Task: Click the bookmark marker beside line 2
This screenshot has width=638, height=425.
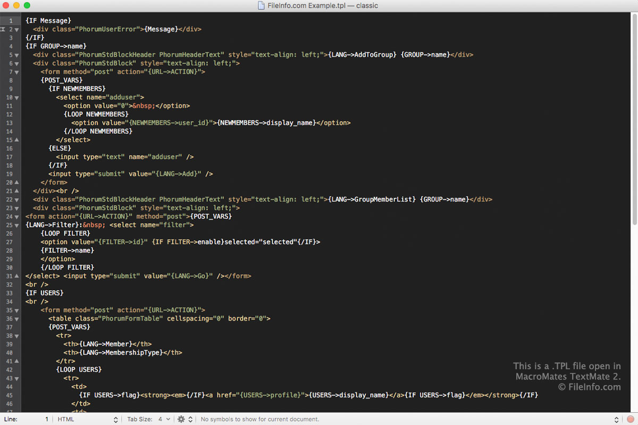Action: (x=3, y=29)
